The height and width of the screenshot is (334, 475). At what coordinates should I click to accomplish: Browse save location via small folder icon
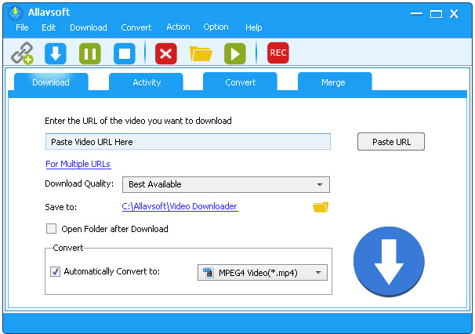(x=320, y=207)
